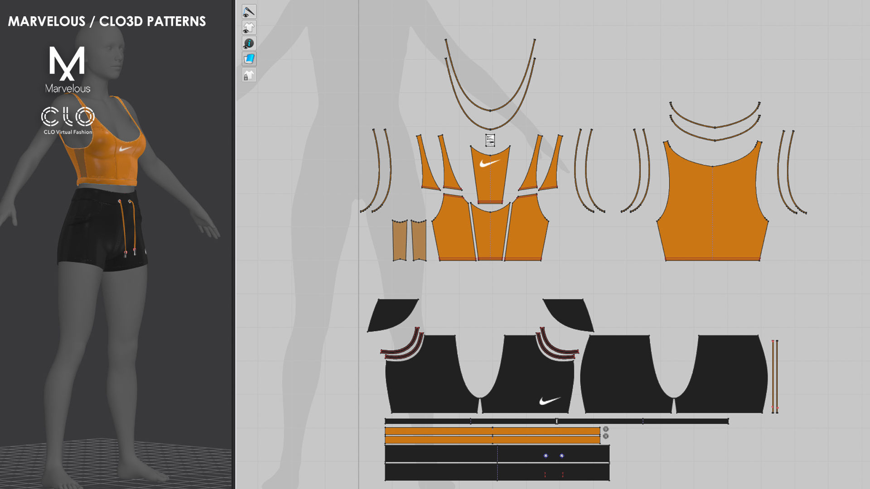Viewport: 870px width, 489px height.
Task: Select the orange top center panel with Nike swoosh
Action: tap(490, 174)
